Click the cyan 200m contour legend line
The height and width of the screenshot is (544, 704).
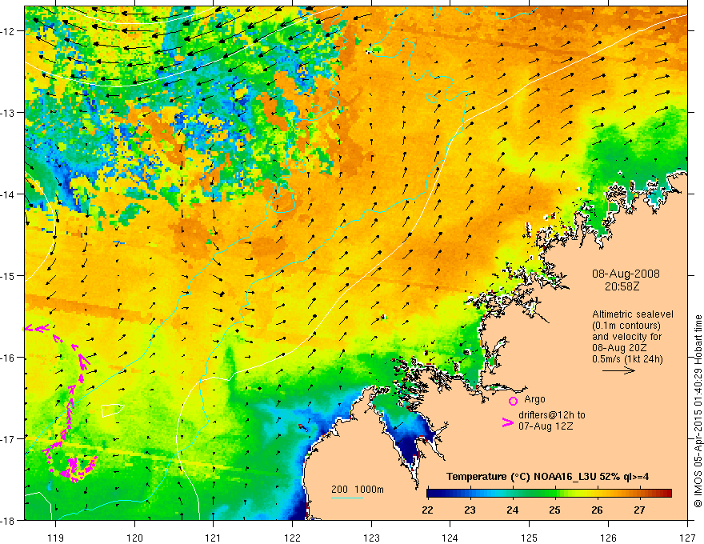[347, 498]
